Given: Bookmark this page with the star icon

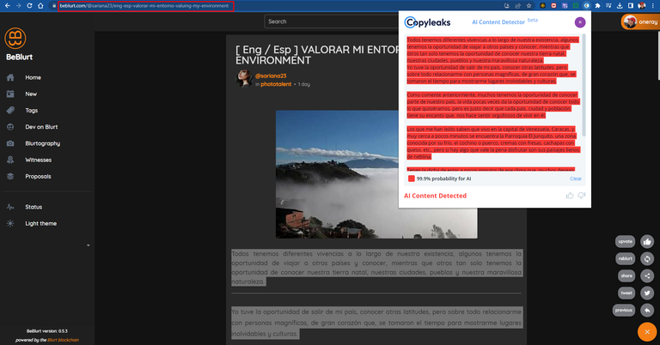Looking at the screenshot, I should 529,5.
